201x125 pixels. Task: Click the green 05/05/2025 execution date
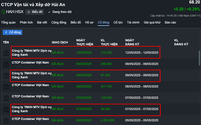[x=84, y=120]
